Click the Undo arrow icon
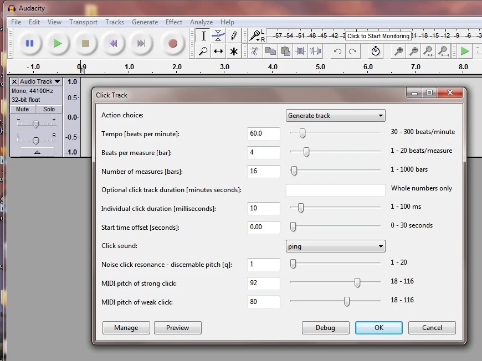 coord(337,51)
